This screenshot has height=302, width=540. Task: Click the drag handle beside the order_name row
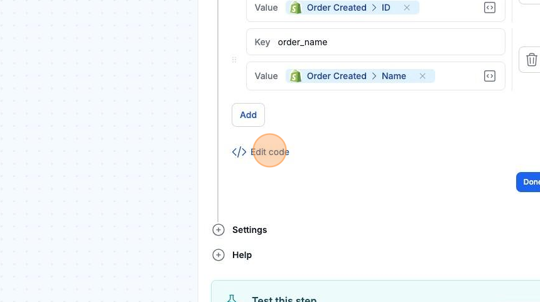click(x=234, y=60)
